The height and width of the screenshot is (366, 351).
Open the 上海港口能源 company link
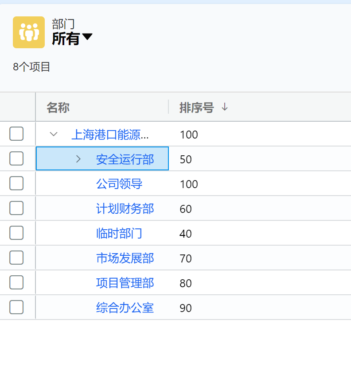point(110,135)
